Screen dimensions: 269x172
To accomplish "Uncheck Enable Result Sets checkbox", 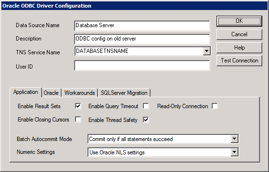I will (x=78, y=106).
